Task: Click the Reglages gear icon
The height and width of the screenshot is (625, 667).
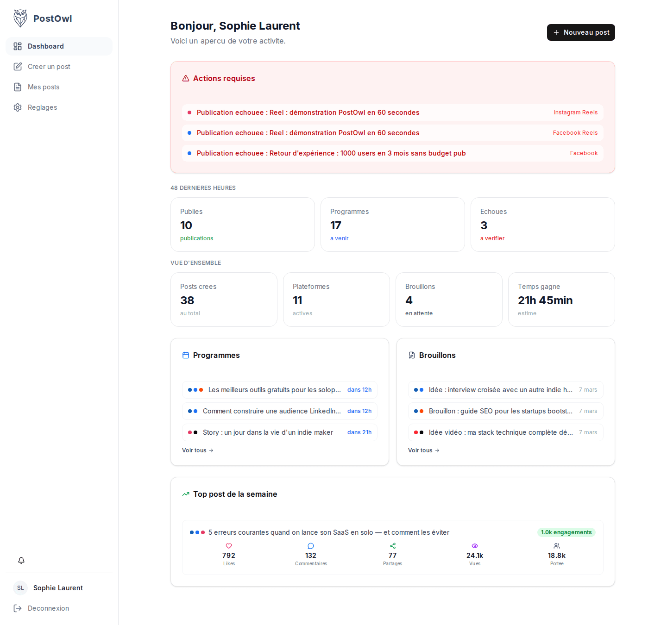Action: (x=18, y=107)
